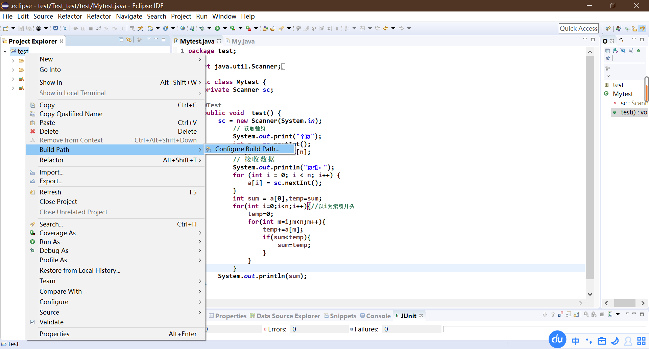649x349 pixels.
Task: Click the green Run toolbar button
Action: (217, 28)
